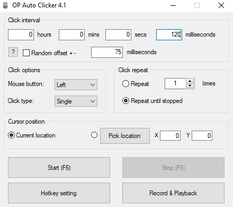233x207 pixels.
Task: Click the Pick location button
Action: [x=125, y=136]
